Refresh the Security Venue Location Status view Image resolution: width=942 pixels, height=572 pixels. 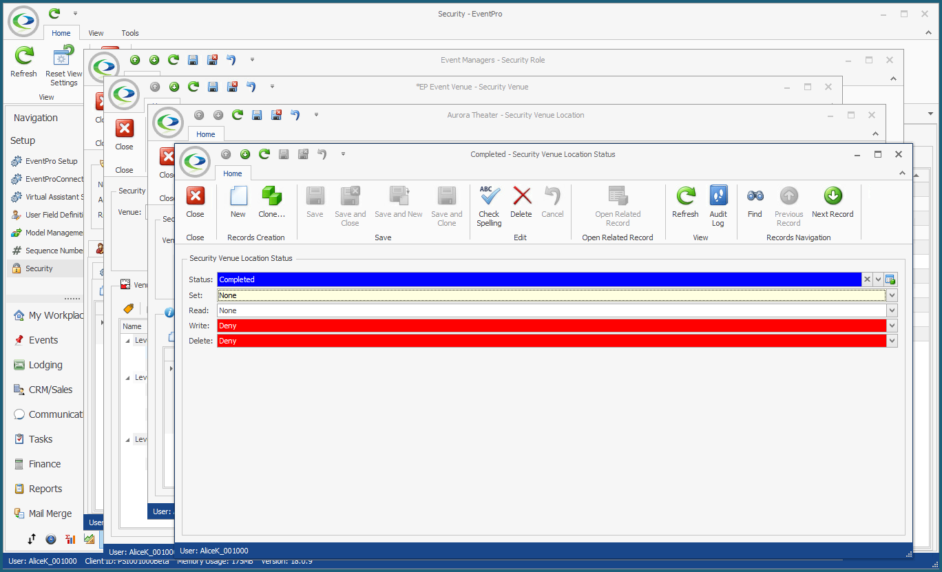pyautogui.click(x=685, y=203)
